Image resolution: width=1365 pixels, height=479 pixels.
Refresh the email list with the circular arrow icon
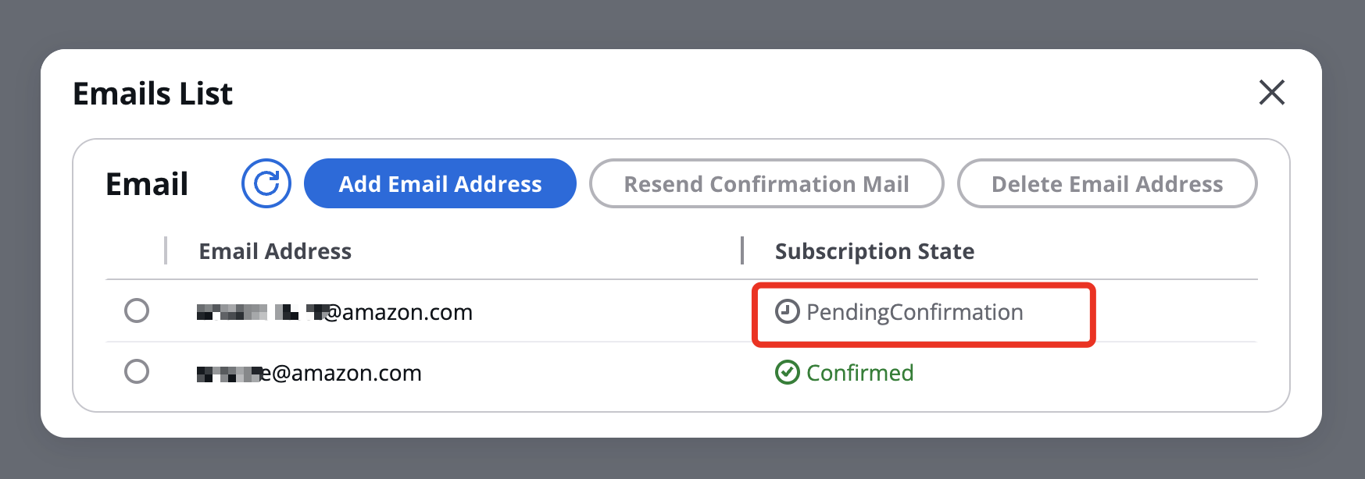[266, 183]
